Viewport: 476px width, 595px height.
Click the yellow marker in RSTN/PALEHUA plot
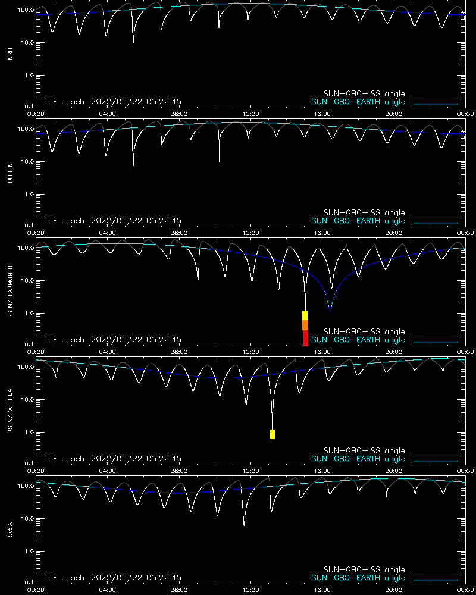click(x=272, y=434)
